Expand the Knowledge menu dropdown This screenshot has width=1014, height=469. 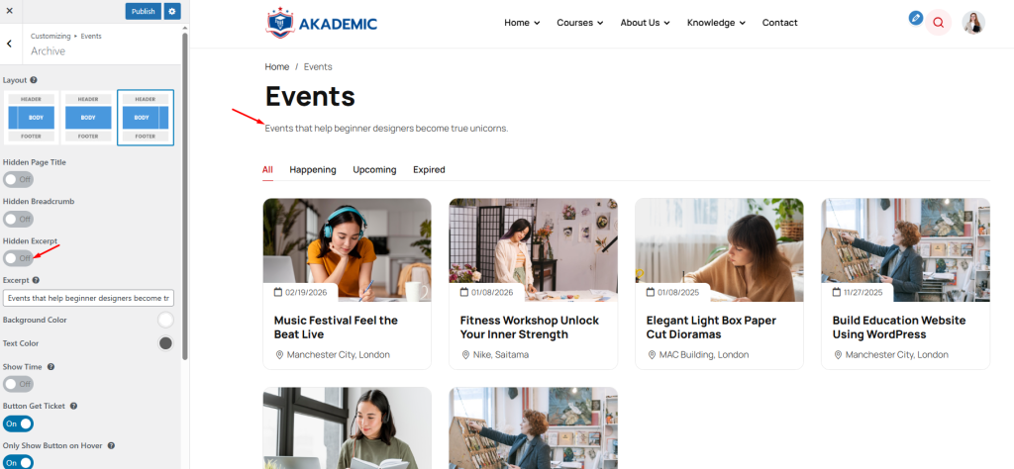717,23
